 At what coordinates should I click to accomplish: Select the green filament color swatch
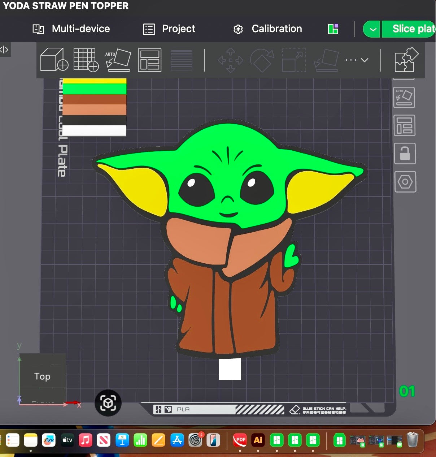click(95, 89)
